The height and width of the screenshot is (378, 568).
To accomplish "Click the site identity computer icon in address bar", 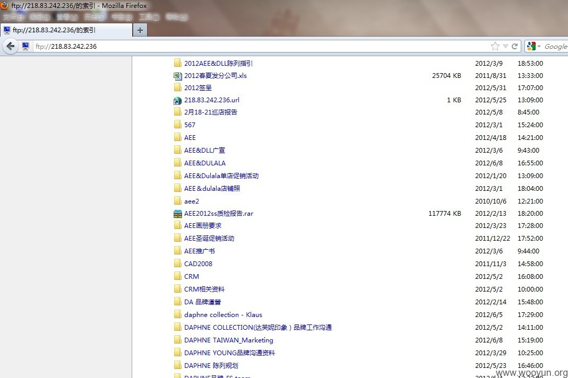I will (x=25, y=46).
